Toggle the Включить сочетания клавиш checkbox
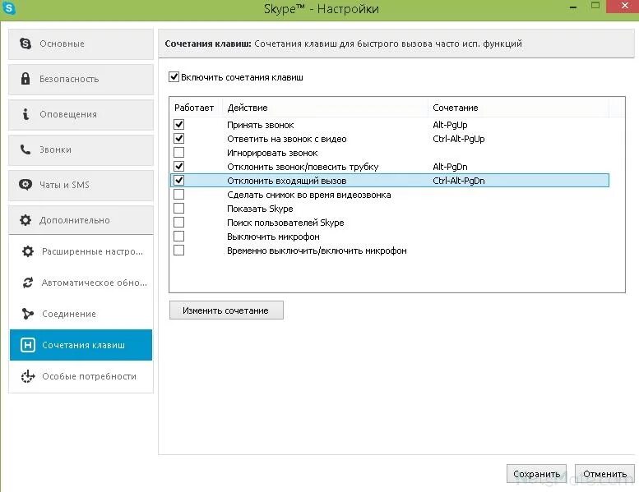This screenshot has height=492, width=639. tap(174, 77)
